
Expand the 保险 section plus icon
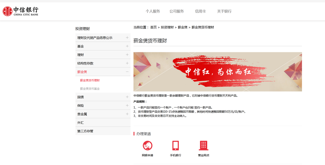(127, 105)
